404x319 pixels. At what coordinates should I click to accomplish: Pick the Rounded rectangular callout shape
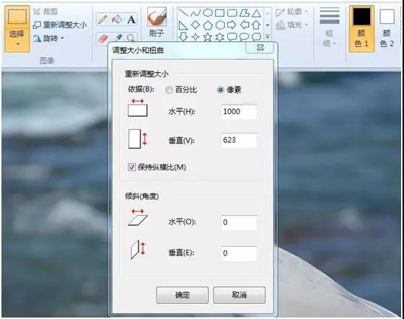pyautogui.click(x=232, y=37)
